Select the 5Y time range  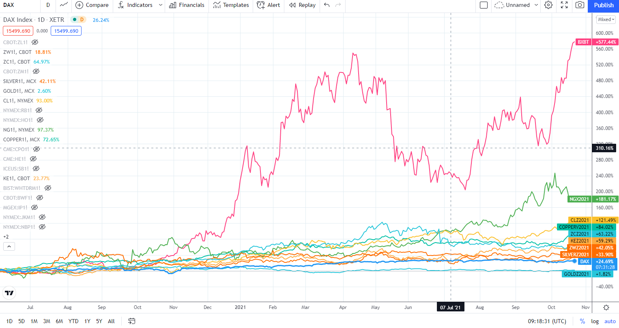click(x=99, y=321)
